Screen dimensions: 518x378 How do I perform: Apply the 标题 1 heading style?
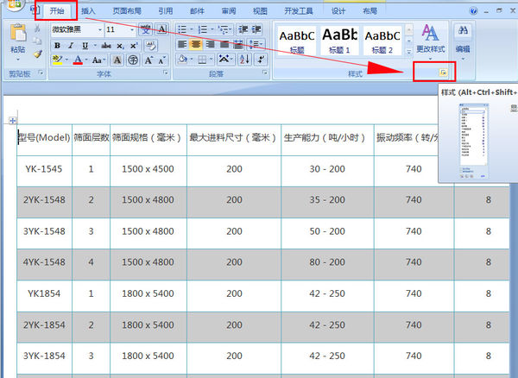(339, 41)
